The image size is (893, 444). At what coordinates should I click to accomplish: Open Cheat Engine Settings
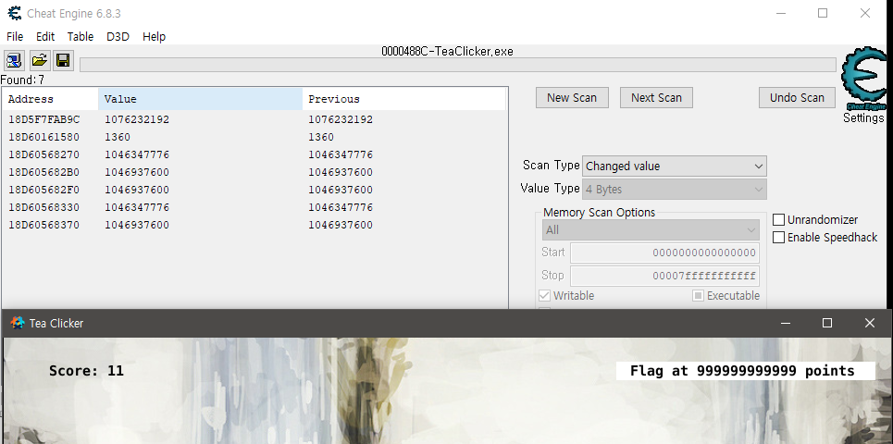[x=863, y=117]
